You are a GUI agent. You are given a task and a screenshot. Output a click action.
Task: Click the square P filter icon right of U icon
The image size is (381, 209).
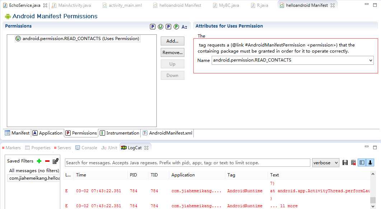pos(168,27)
